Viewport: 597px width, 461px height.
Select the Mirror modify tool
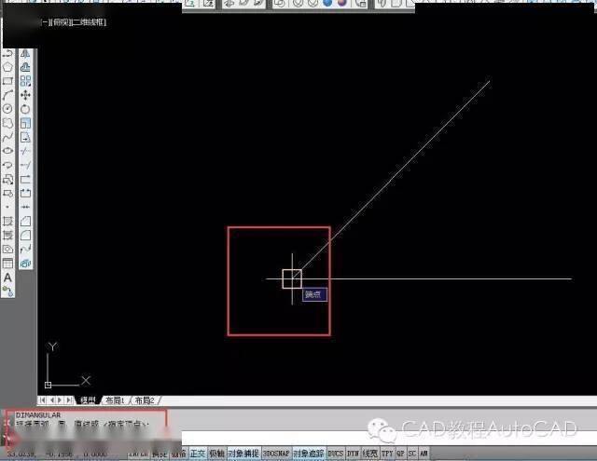point(25,53)
